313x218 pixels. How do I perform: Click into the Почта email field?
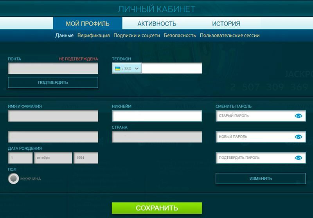pyautogui.click(x=53, y=68)
